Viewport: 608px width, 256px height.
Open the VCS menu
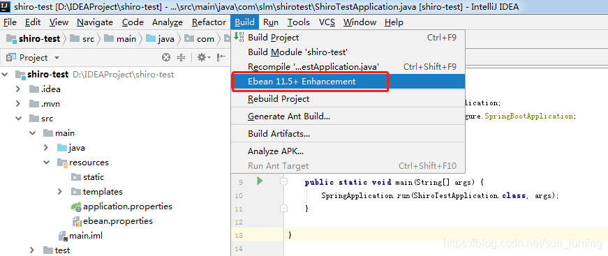point(327,22)
